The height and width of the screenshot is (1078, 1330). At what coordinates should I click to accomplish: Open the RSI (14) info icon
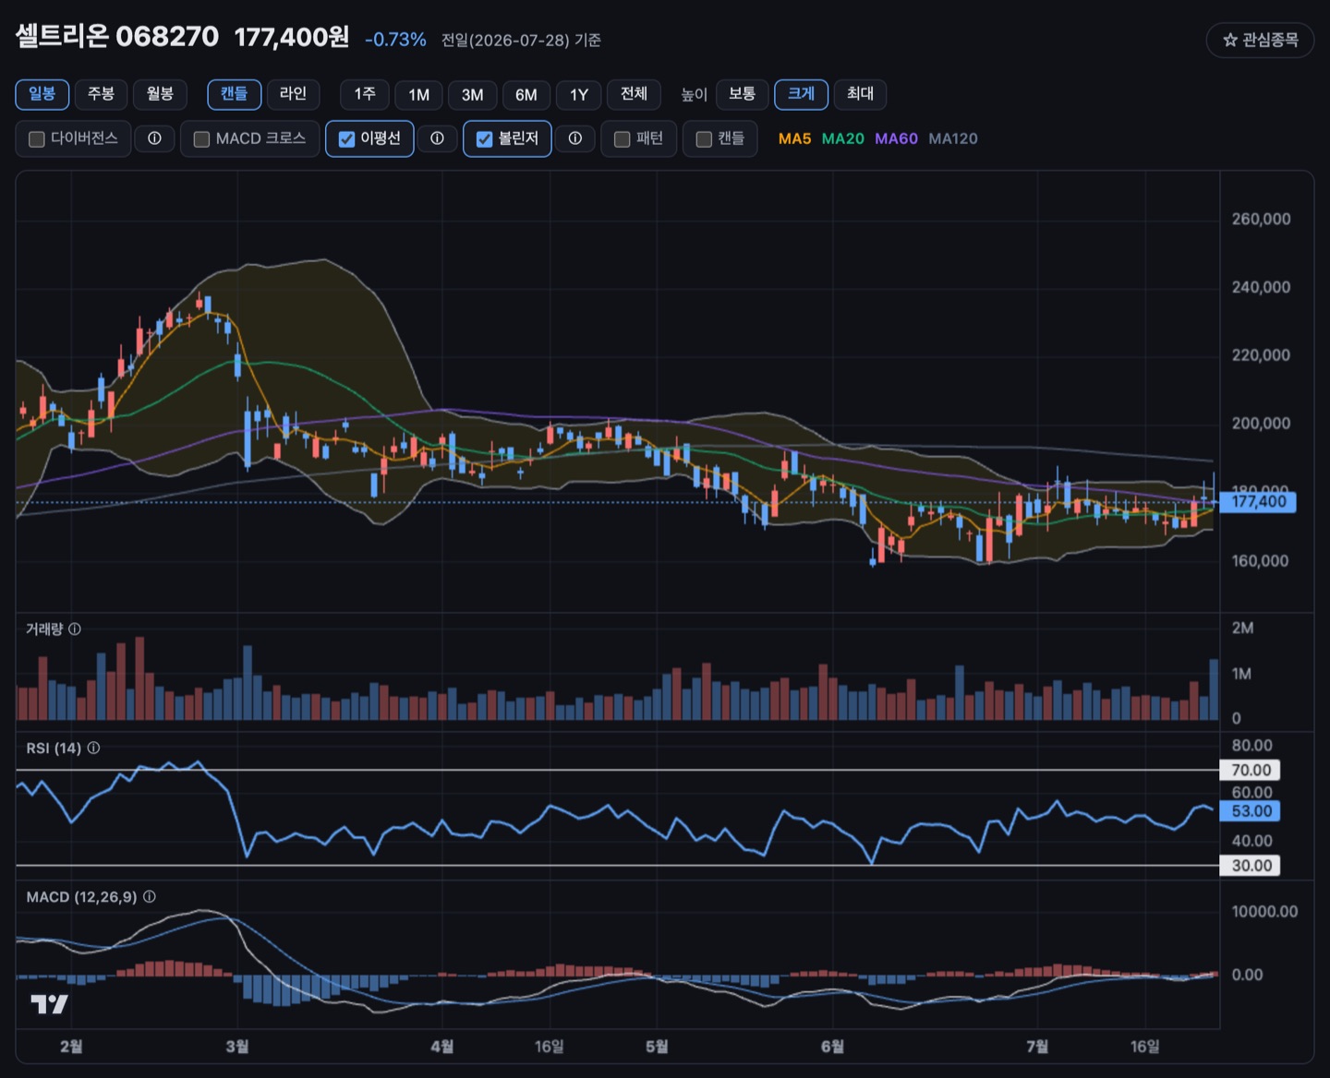coord(93,748)
